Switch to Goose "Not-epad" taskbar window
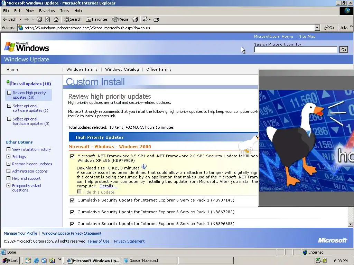The height and width of the screenshot is (265, 354). [150, 261]
